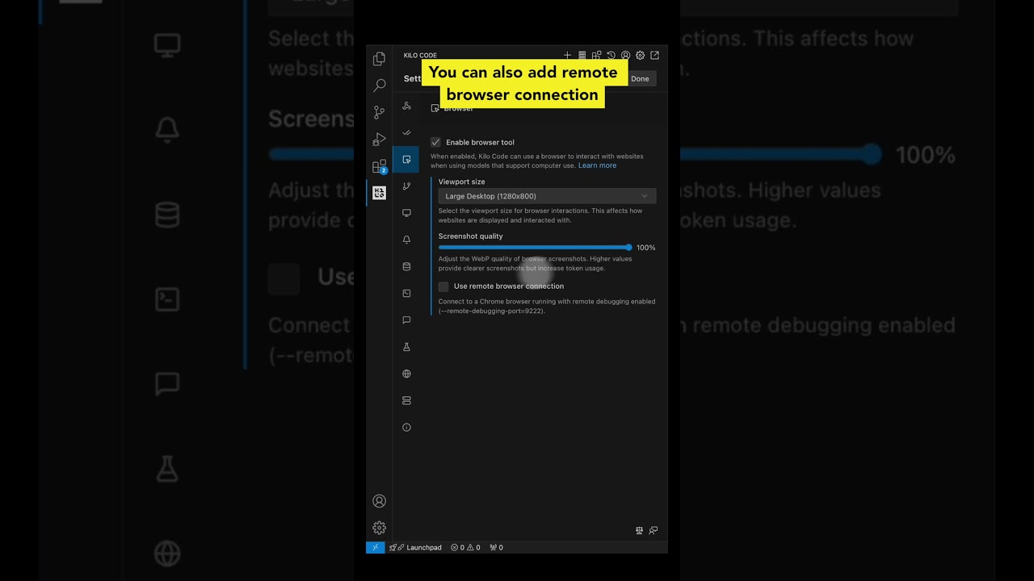Open Auto-approve settings section icon
1034x581 pixels.
tap(406, 132)
